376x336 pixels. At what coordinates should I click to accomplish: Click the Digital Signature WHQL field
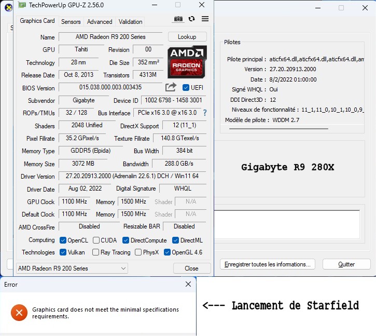click(183, 189)
